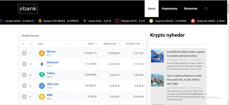Click the Solana ticker icon
This screenshot has height=105, width=229.
85,21
